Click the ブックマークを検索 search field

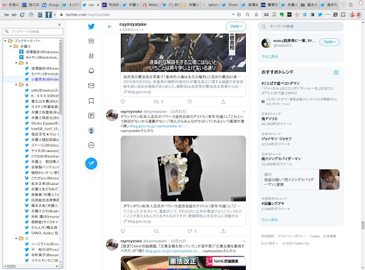pos(33,31)
